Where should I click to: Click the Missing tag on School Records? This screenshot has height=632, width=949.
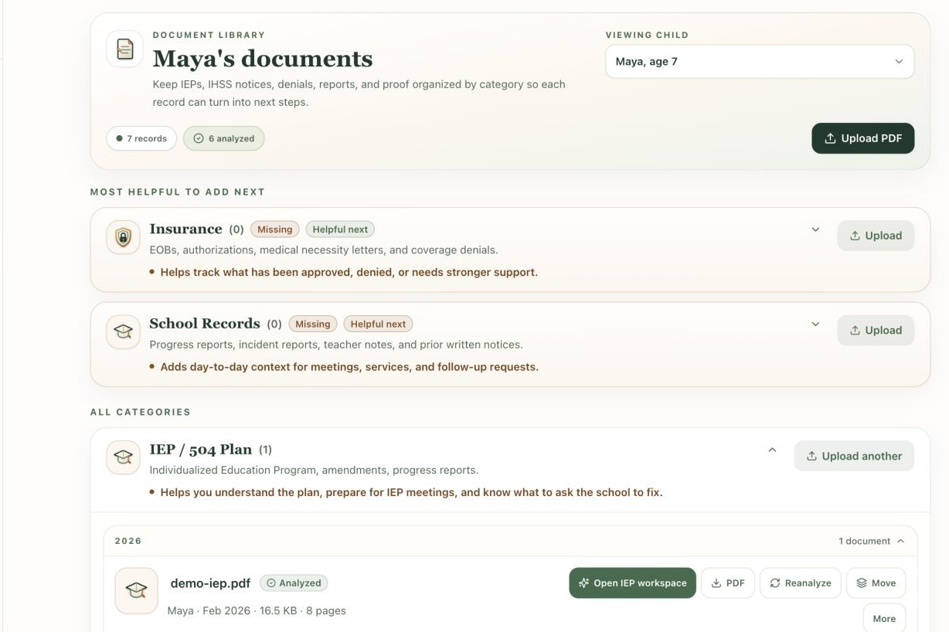313,324
